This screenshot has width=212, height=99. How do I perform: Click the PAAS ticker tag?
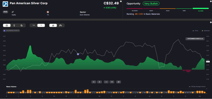click(x=5, y=12)
